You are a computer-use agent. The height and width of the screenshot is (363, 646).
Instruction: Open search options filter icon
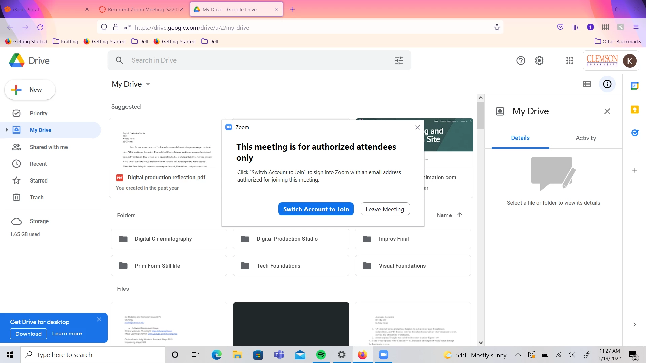[x=399, y=61]
